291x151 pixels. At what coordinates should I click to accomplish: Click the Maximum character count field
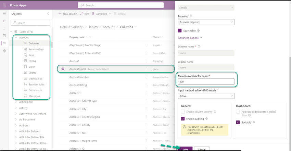pyautogui.click(x=206, y=81)
